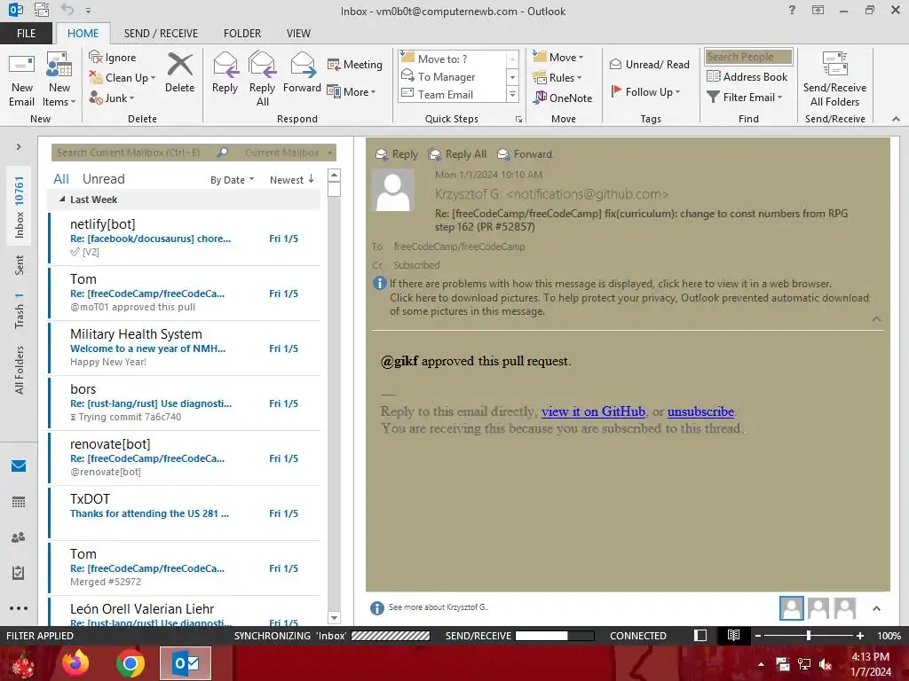Zoom in with the plus button
This screenshot has height=681, width=909.
[859, 635]
